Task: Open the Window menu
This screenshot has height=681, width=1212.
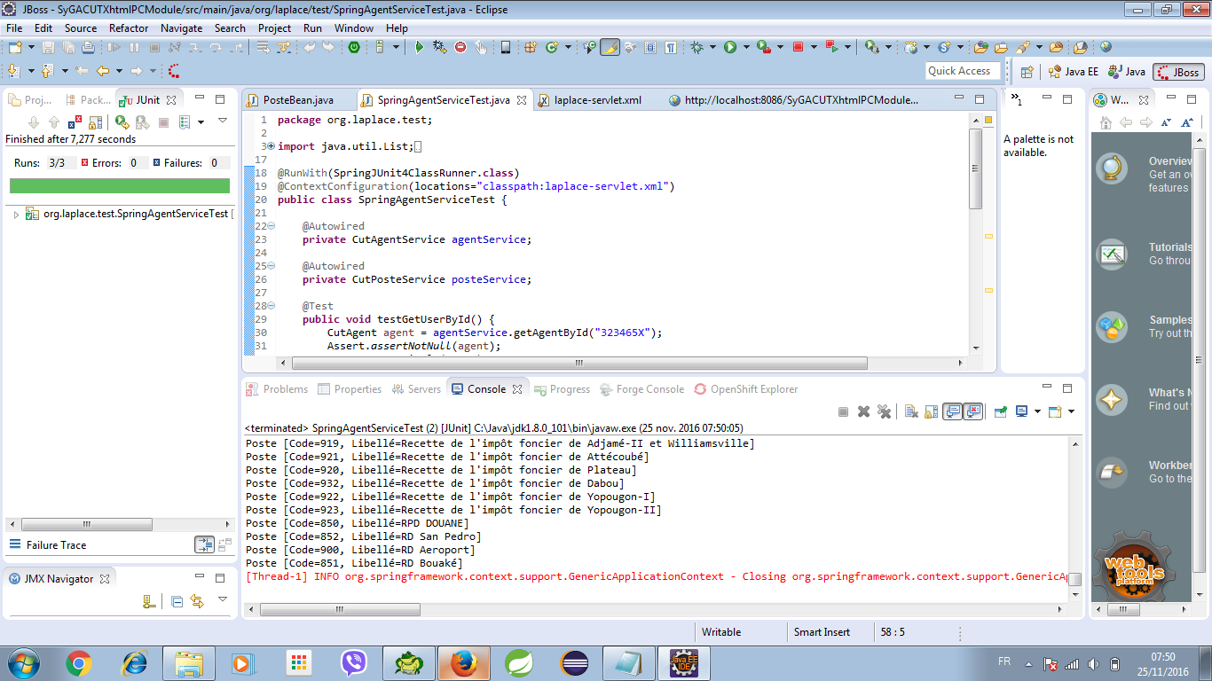Action: (354, 27)
